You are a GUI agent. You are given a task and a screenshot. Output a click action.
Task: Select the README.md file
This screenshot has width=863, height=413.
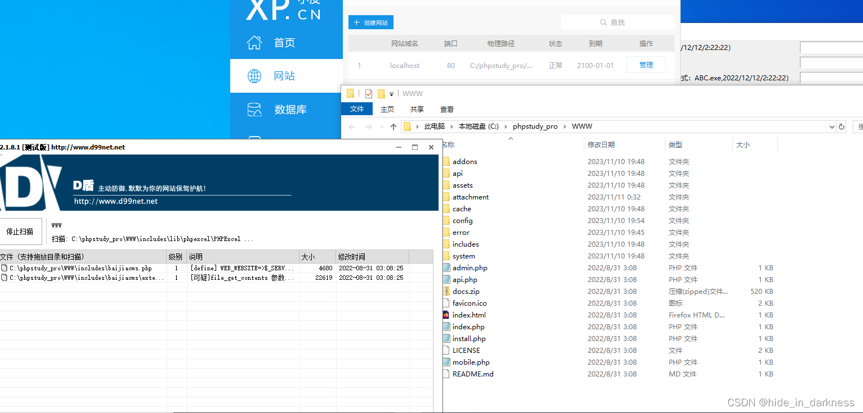pyautogui.click(x=473, y=374)
